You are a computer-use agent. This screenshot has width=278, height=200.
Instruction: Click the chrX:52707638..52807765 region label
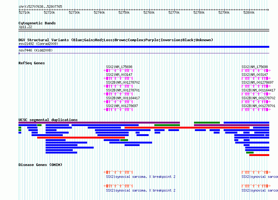(x=40, y=7)
